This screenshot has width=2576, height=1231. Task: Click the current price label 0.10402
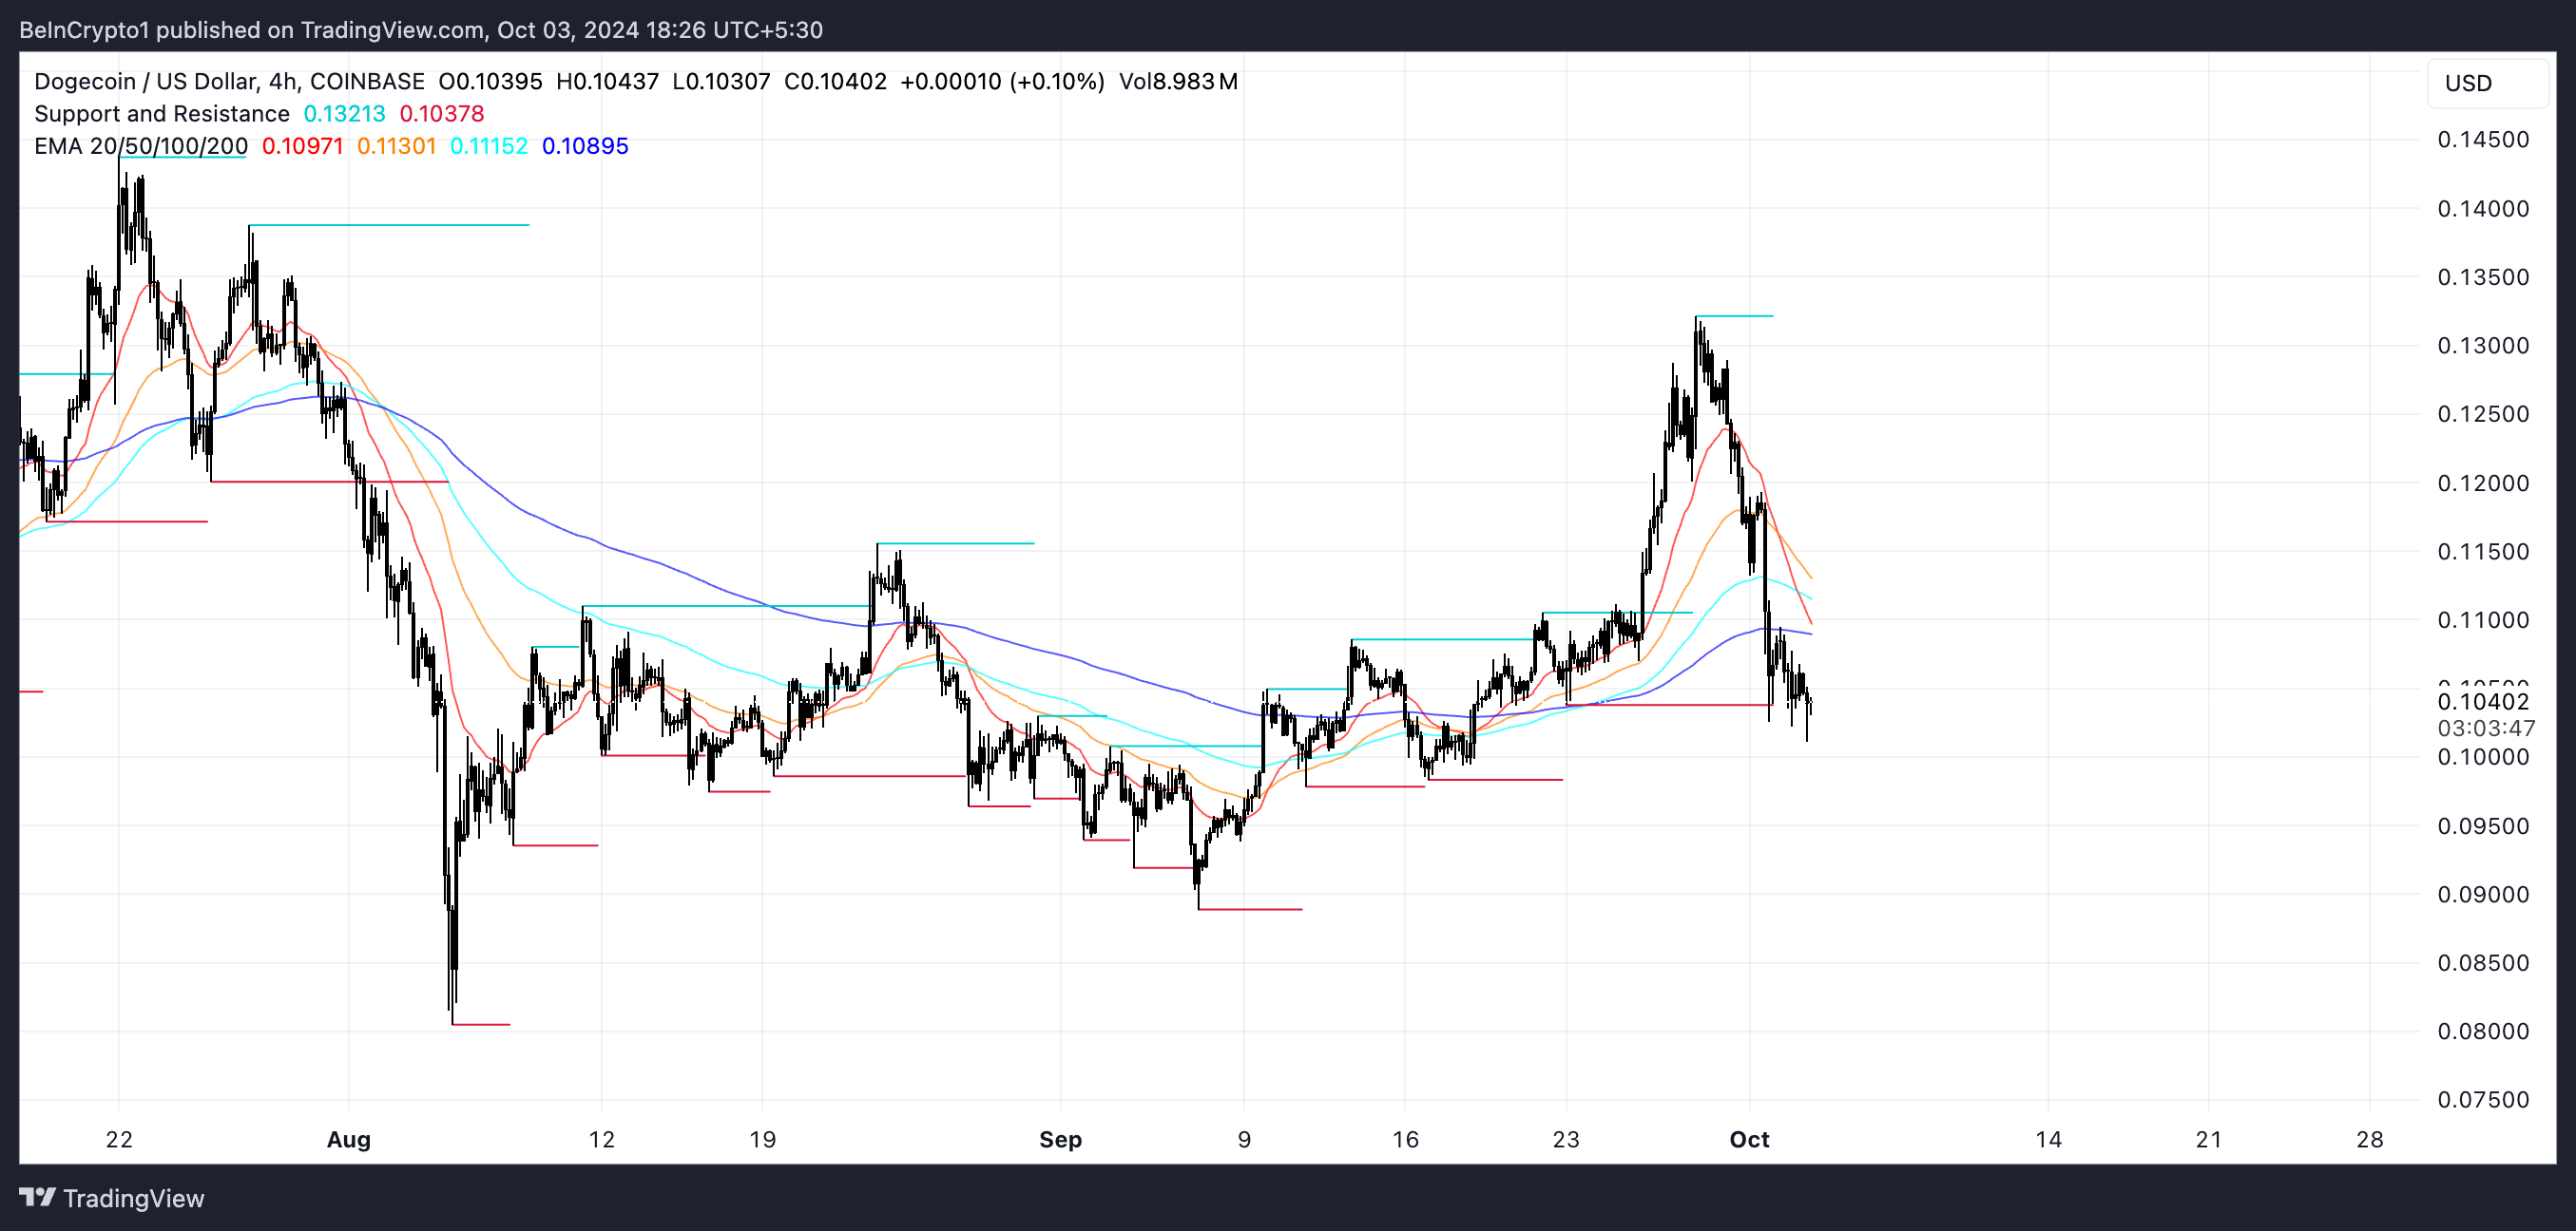(x=2482, y=701)
